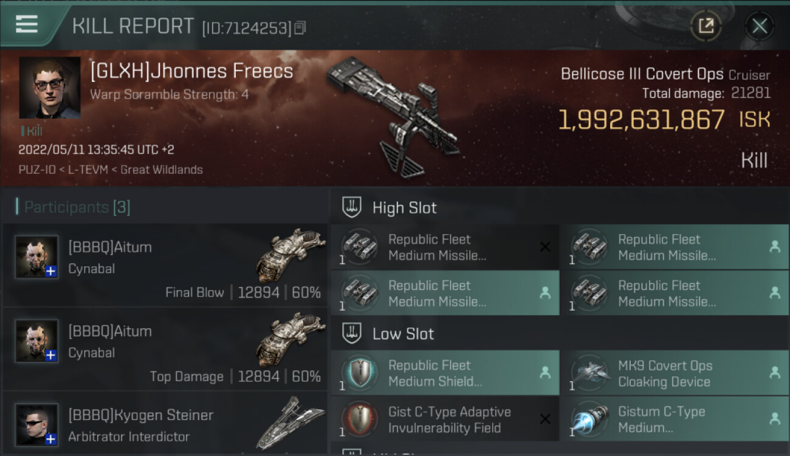Select Gist C-Type Adaptive Invulnerability Field icon
This screenshot has width=790, height=456.
pyautogui.click(x=359, y=420)
